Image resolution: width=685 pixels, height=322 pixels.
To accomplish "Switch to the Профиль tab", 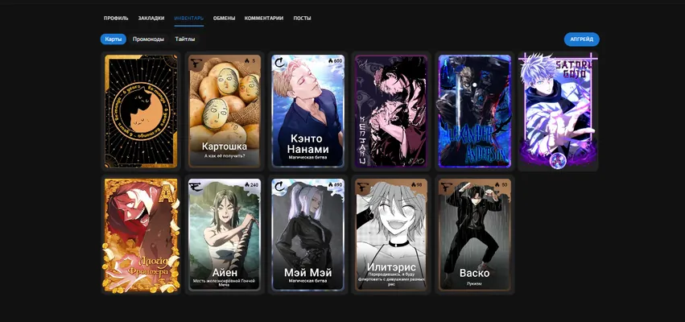I will (116, 19).
